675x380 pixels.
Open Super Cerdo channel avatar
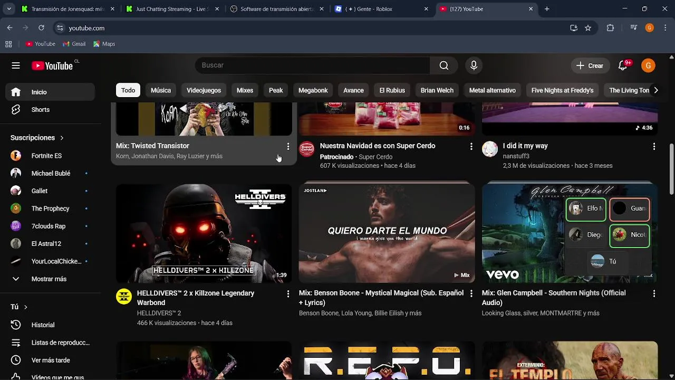307,149
